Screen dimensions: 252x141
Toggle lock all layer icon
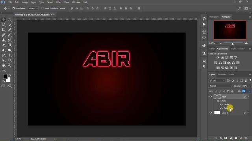[232, 91]
